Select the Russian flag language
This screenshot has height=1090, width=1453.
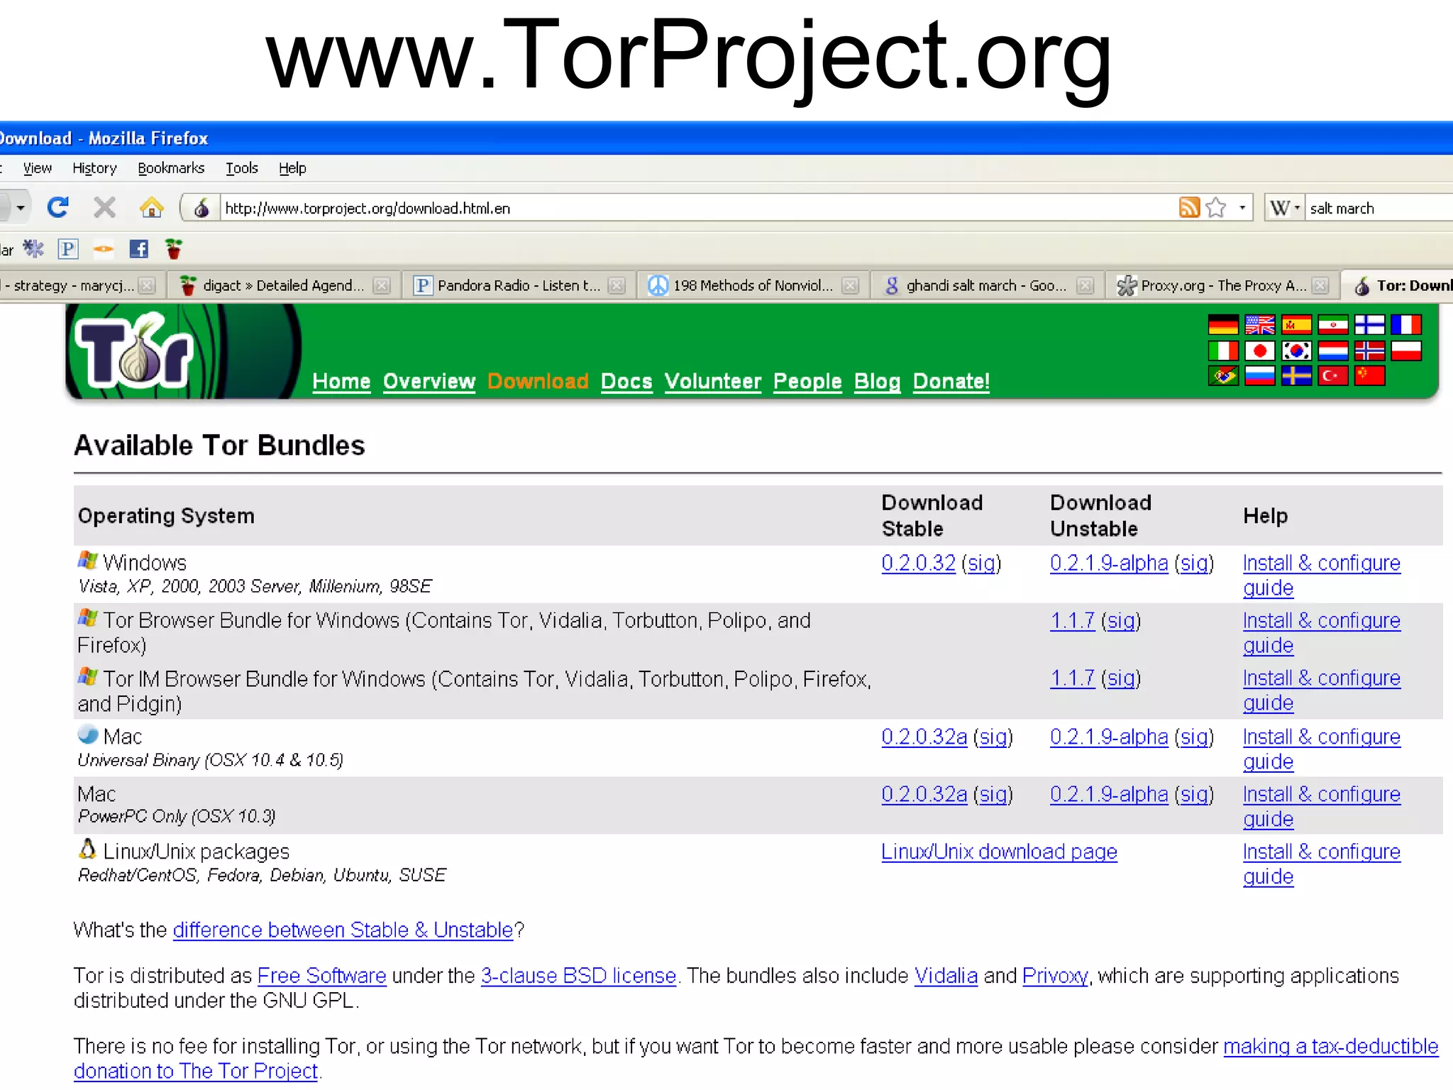(x=1260, y=375)
